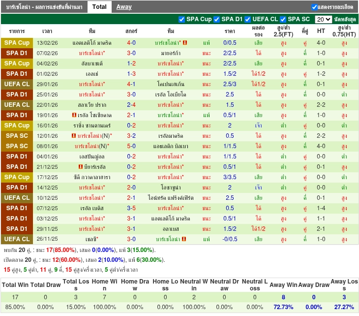Click HT score 1-1 in 03/12/25 row
This screenshot has height=316, width=359.
click(321, 219)
